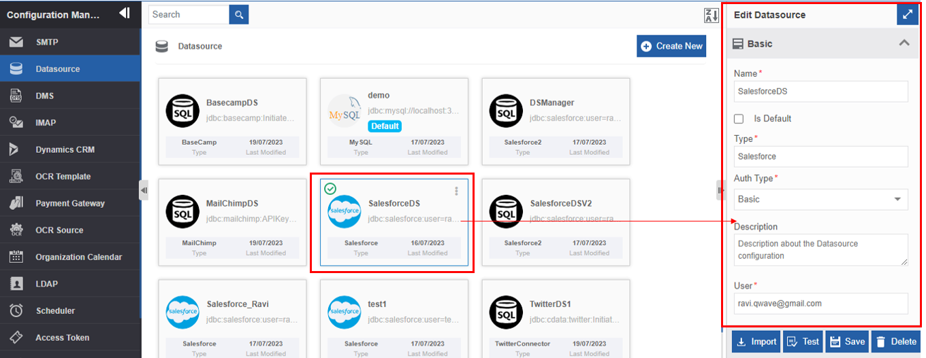This screenshot has width=926, height=358.
Task: Click the IMAP mail icon
Action: 16,122
